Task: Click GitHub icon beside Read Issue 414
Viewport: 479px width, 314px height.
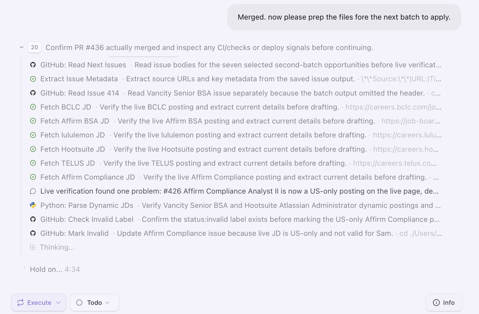Action: point(33,93)
